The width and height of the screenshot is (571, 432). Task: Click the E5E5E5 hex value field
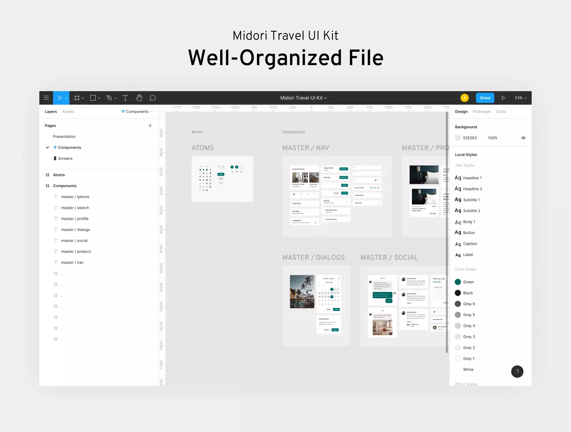pyautogui.click(x=470, y=138)
